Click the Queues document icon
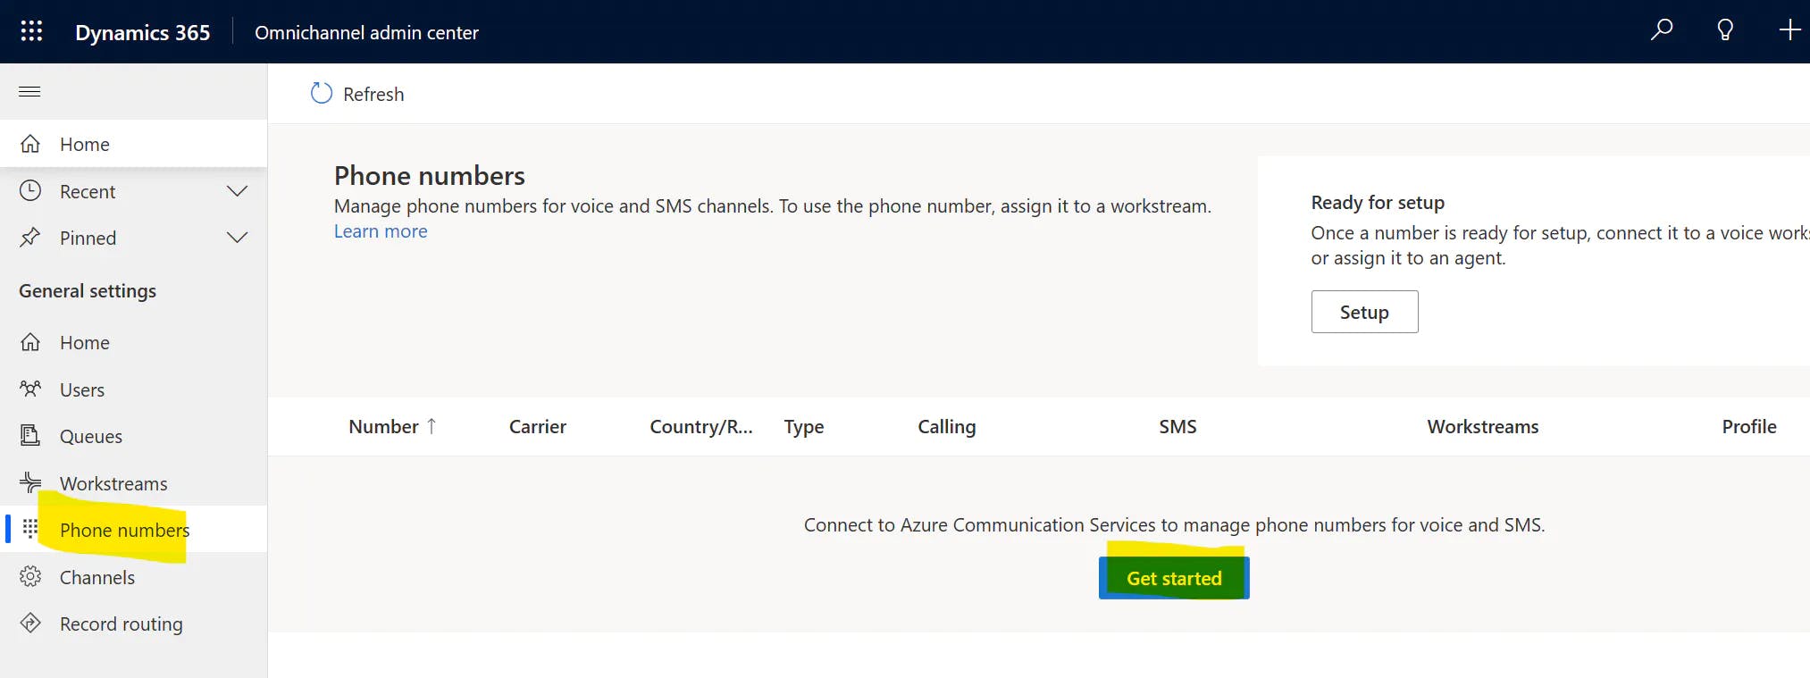The height and width of the screenshot is (678, 1810). click(x=30, y=435)
